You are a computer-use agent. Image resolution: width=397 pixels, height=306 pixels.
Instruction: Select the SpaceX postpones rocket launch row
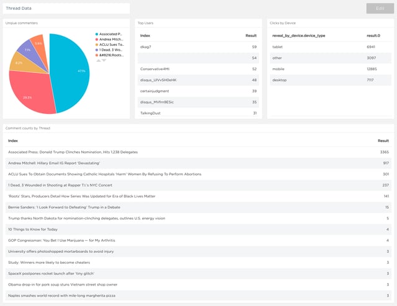(198, 273)
